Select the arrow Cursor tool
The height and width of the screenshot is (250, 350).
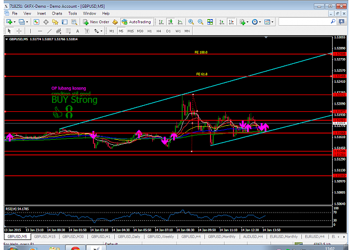[x=9, y=31]
